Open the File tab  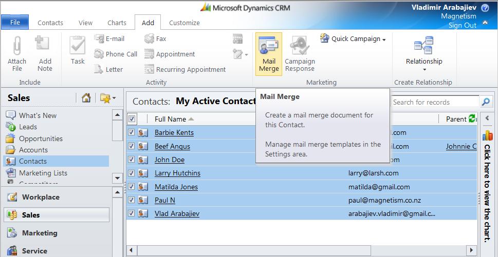15,22
